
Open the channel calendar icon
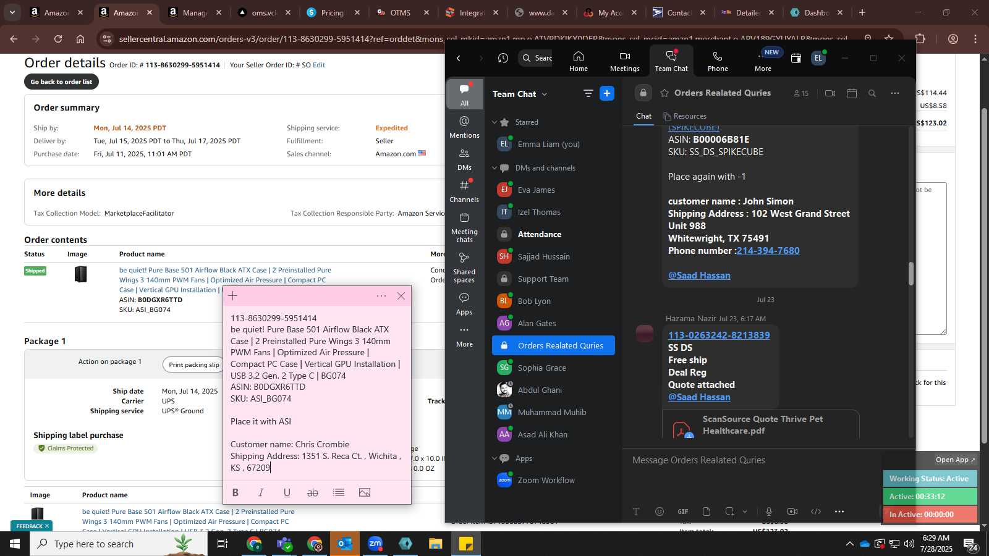[852, 93]
